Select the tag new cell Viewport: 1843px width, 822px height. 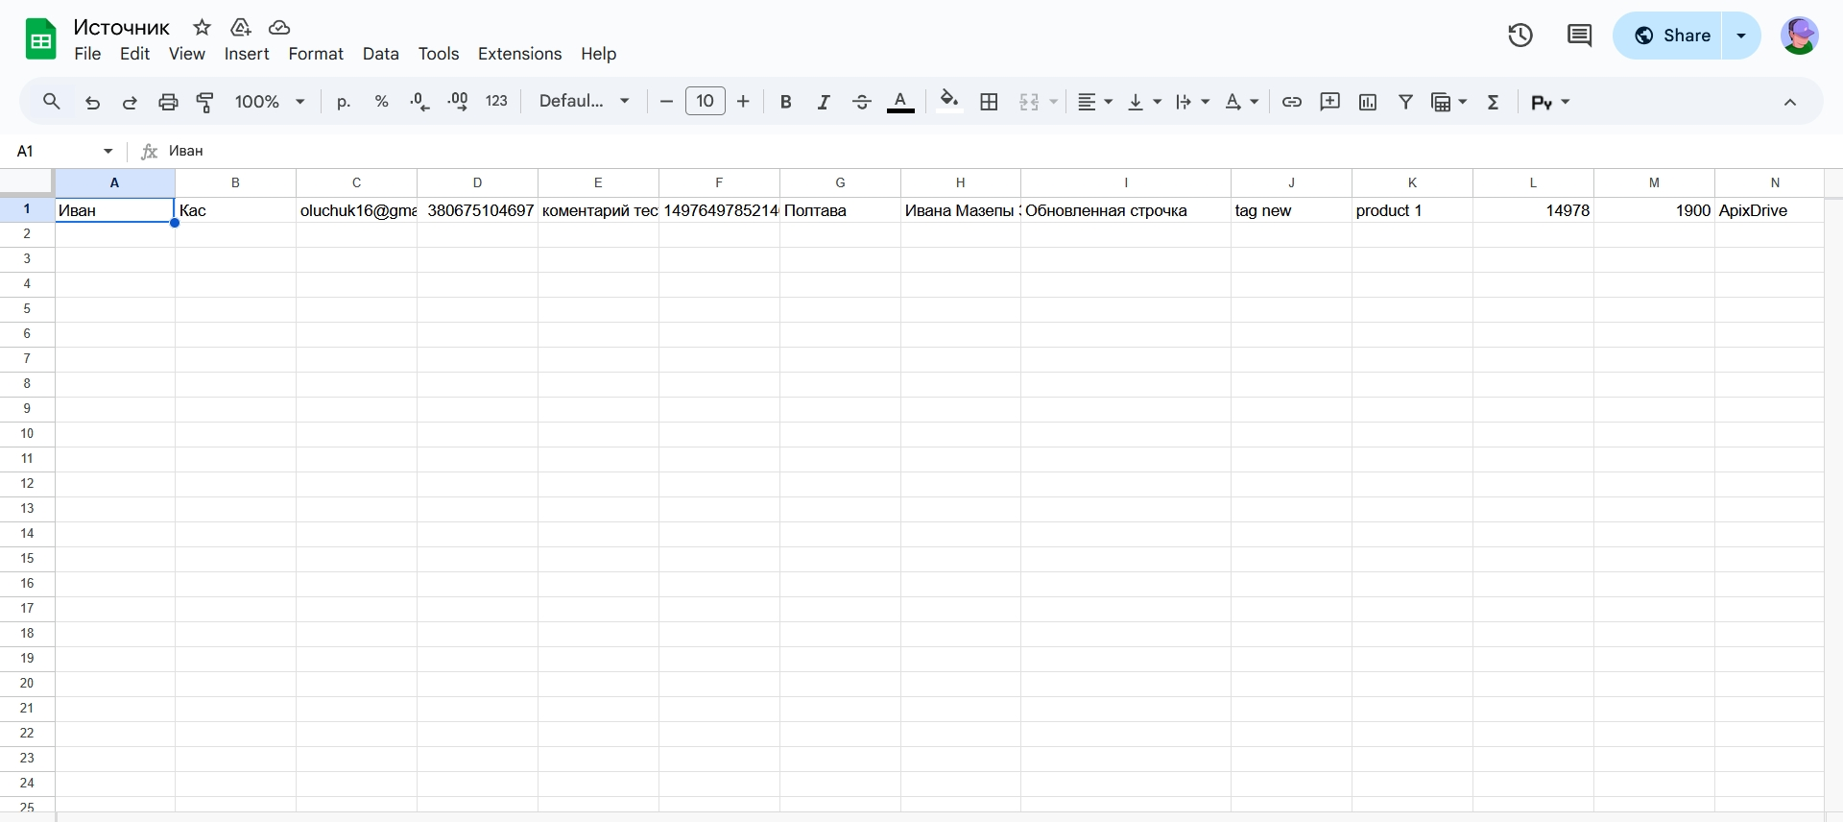[1291, 210]
